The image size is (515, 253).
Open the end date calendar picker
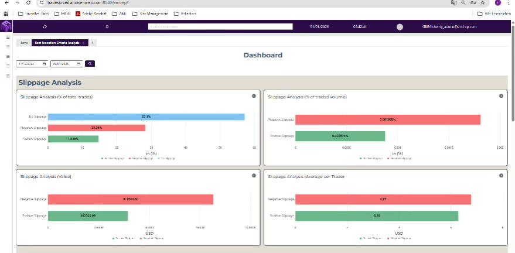[x=78, y=63]
